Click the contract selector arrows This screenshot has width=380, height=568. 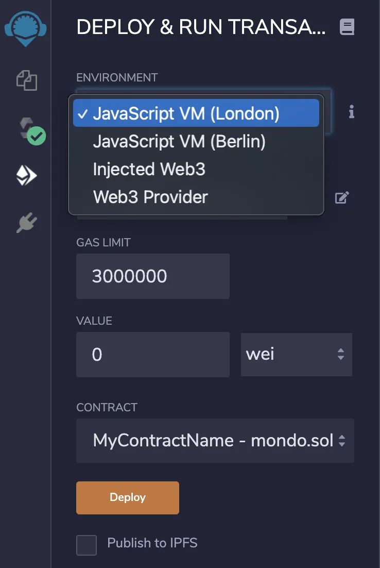click(x=341, y=441)
